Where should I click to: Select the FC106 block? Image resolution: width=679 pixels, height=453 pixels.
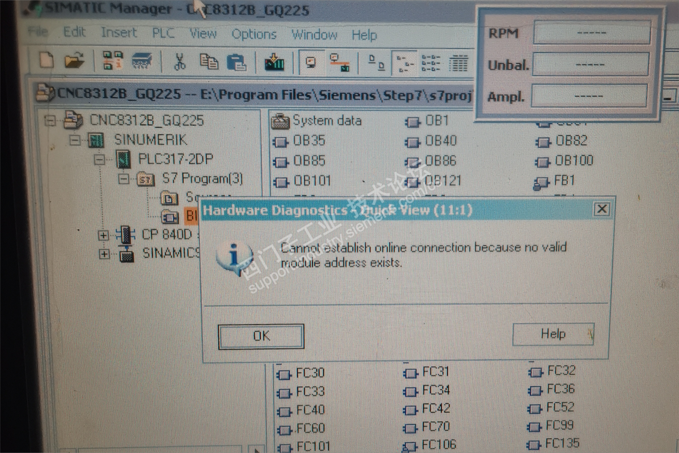pyautogui.click(x=429, y=445)
